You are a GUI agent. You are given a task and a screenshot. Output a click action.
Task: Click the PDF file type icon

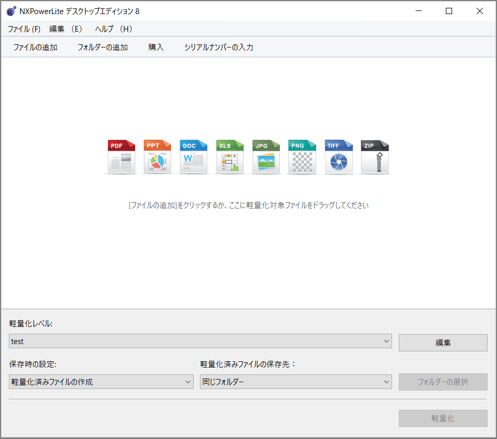pos(122,156)
